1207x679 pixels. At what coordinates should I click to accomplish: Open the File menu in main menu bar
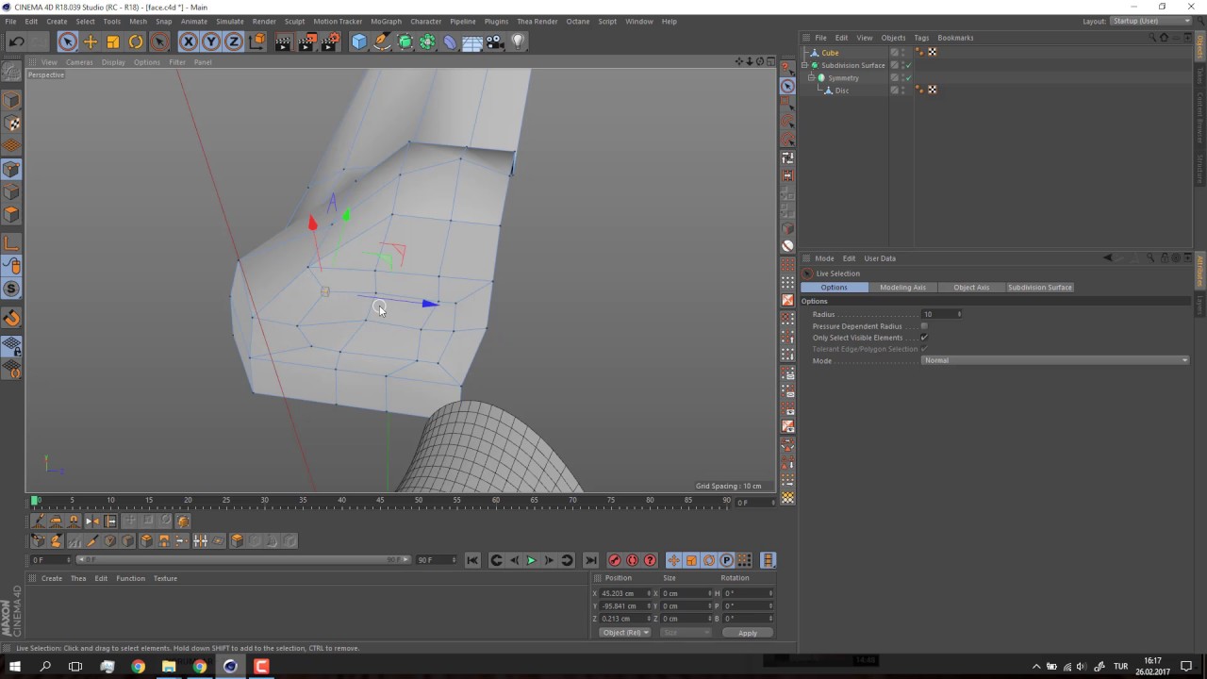pos(10,21)
